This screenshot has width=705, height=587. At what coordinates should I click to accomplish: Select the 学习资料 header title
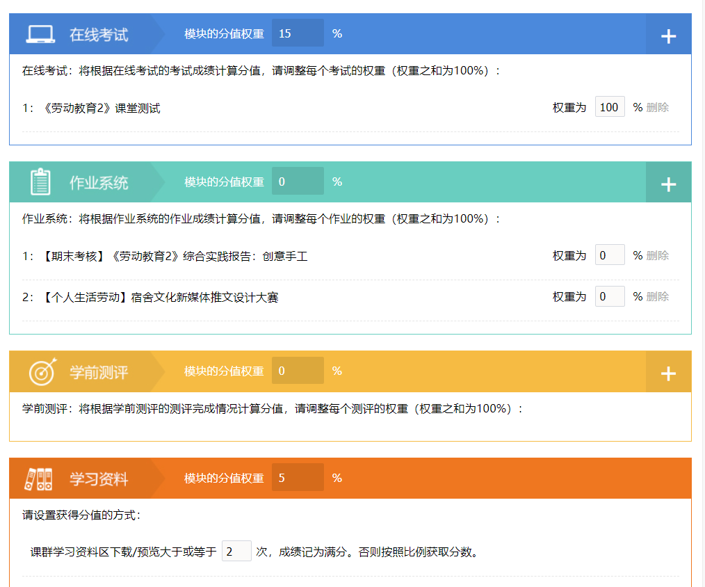click(99, 479)
